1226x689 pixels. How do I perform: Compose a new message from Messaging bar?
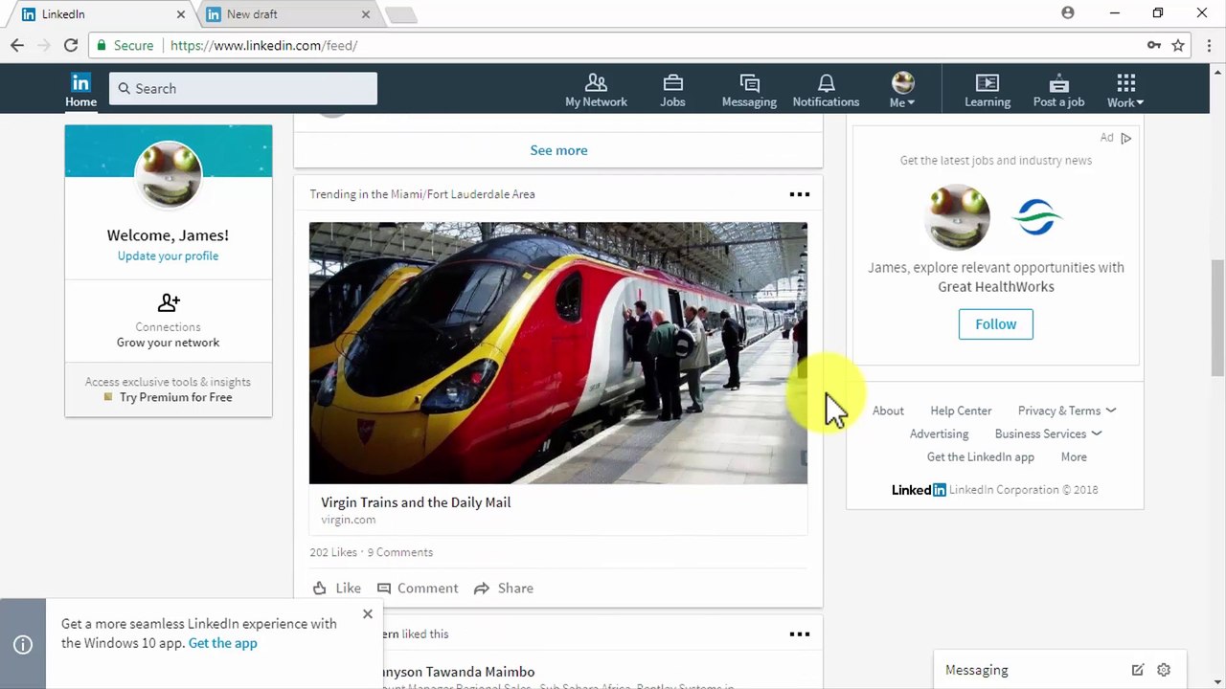[1137, 670]
